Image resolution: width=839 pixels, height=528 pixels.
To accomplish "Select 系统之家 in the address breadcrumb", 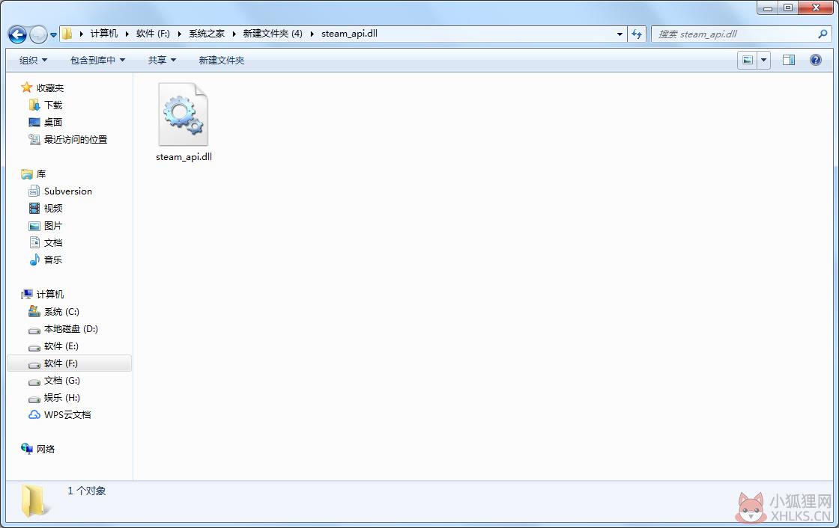I will point(207,34).
